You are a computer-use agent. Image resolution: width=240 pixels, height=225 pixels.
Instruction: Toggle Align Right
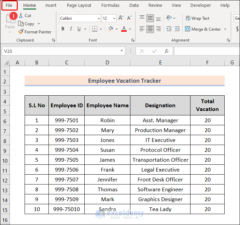point(158,29)
